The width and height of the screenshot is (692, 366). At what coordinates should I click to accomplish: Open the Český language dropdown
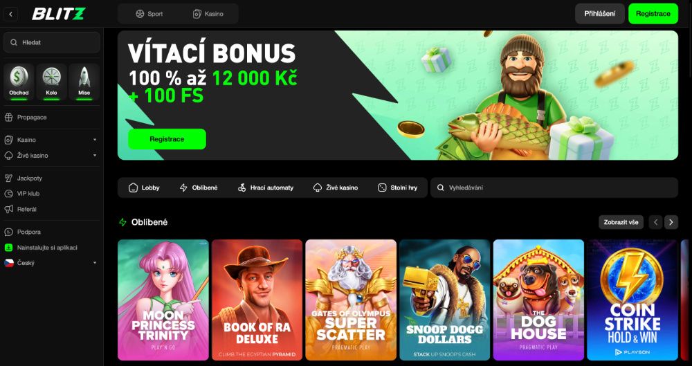(52, 263)
